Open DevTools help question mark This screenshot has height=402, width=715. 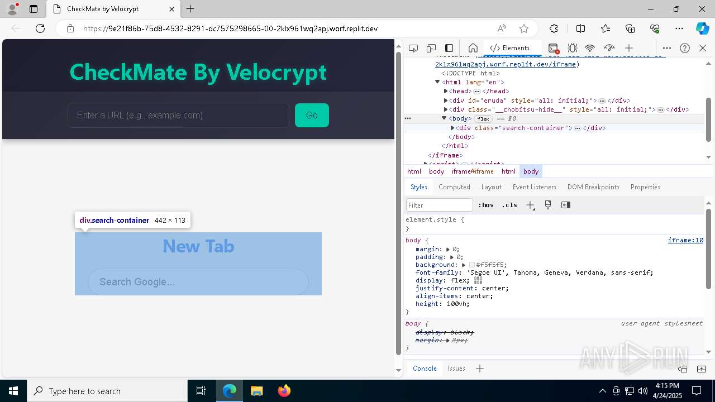[685, 48]
